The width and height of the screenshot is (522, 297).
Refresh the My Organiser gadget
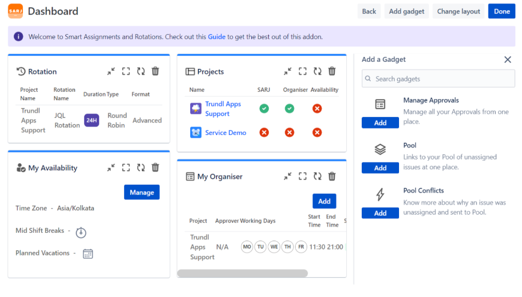(317, 176)
